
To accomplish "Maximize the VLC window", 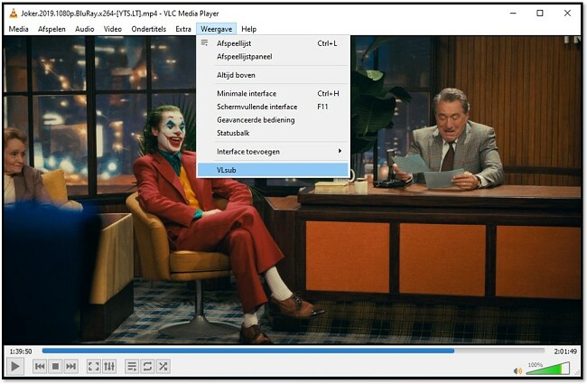I will coord(540,14).
